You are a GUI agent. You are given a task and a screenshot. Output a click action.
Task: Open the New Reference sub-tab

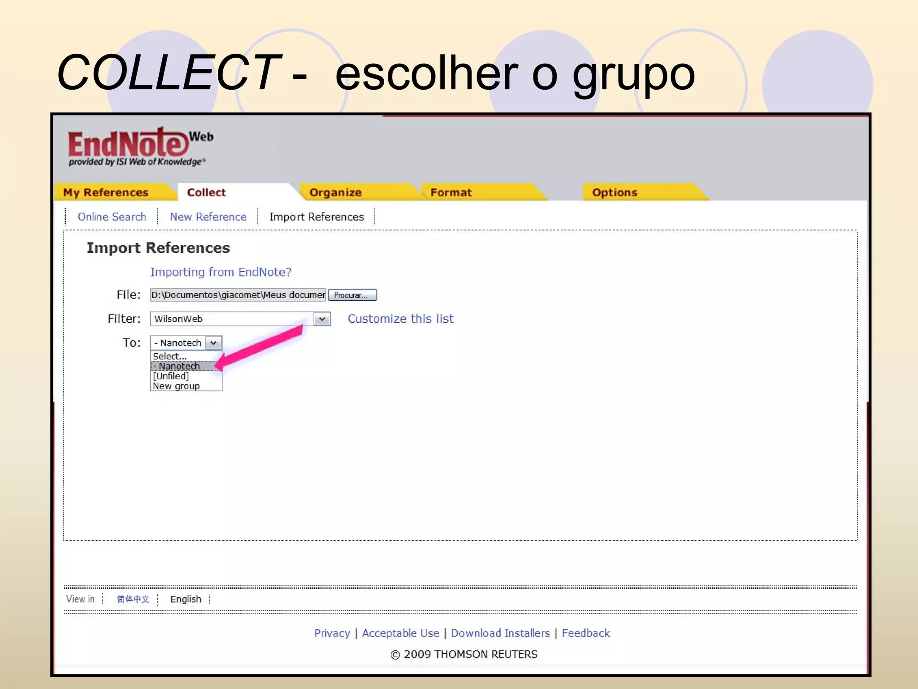click(x=208, y=217)
